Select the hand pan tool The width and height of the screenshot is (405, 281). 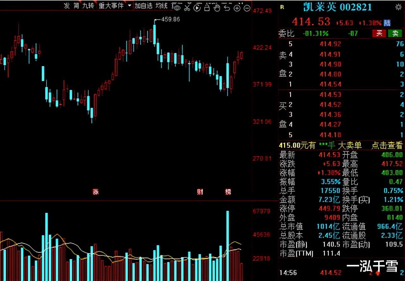pos(217,7)
